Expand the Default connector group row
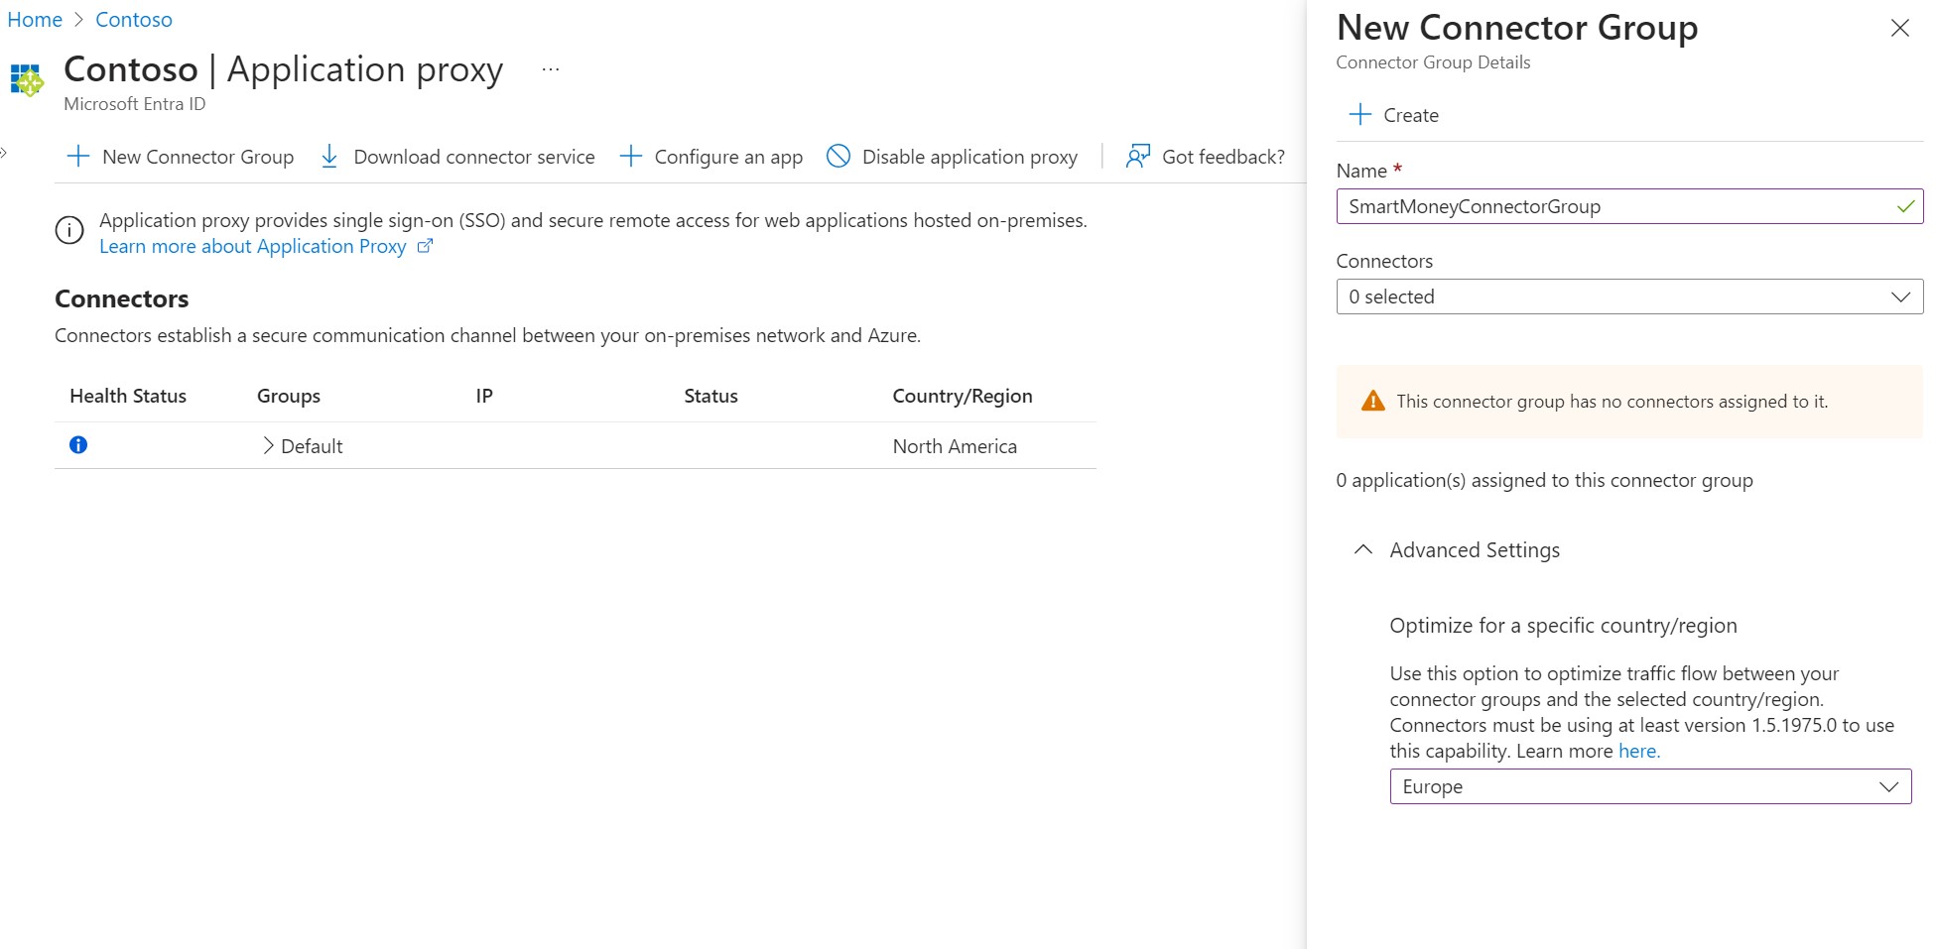 (268, 446)
